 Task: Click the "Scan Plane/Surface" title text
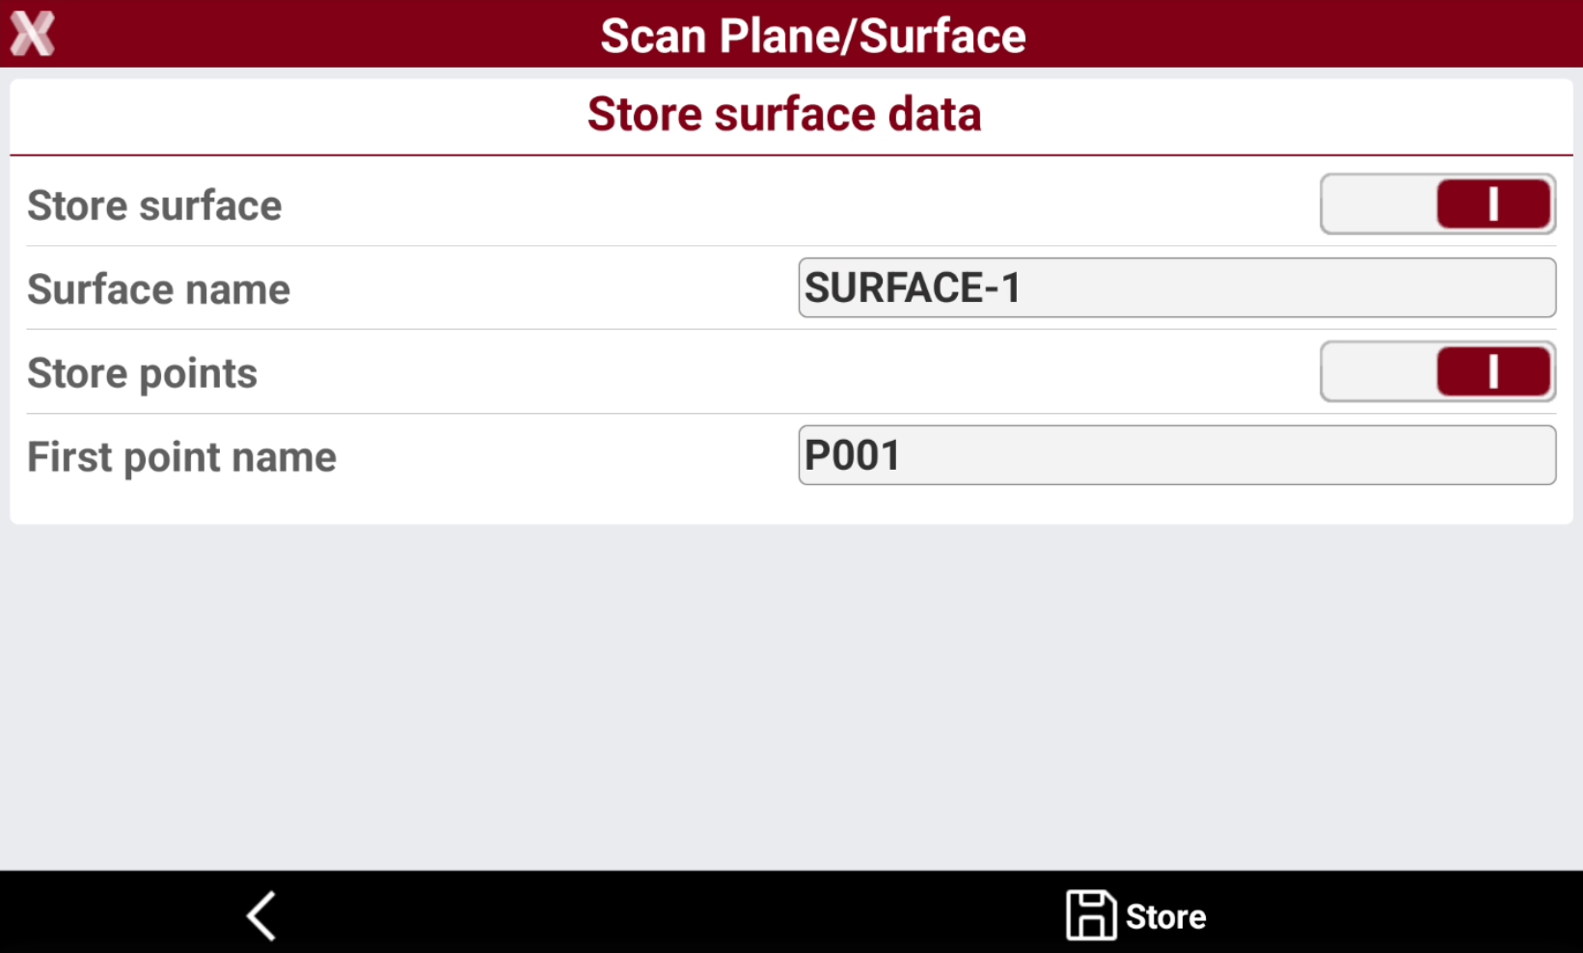813,36
